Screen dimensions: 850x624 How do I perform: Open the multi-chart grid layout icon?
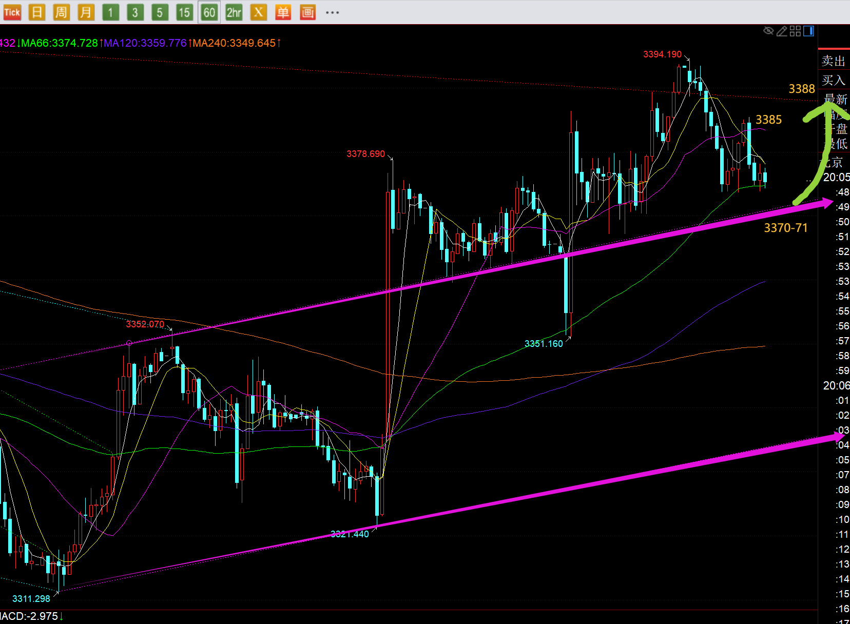(795, 31)
